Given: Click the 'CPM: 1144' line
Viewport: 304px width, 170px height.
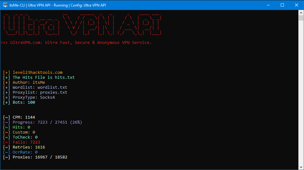Looking at the screenshot, I should point(19,117).
